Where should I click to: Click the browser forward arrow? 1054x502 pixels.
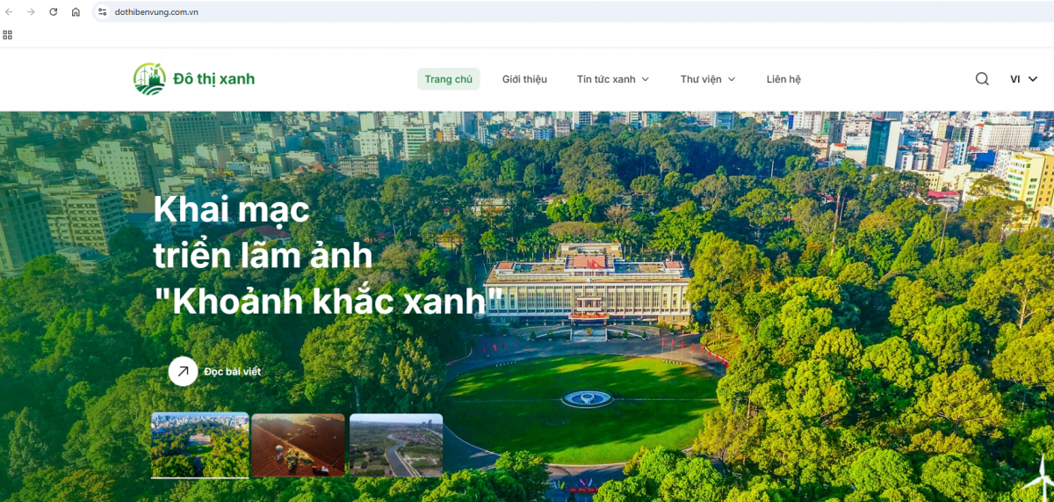32,11
